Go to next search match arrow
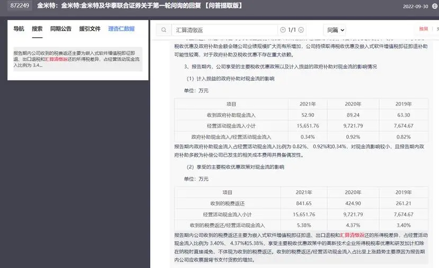The height and width of the screenshot is (268, 439). coord(301,30)
